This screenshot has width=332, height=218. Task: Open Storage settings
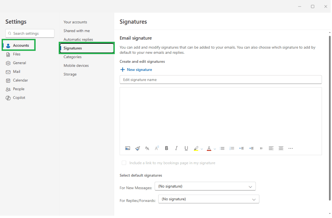[x=70, y=75]
